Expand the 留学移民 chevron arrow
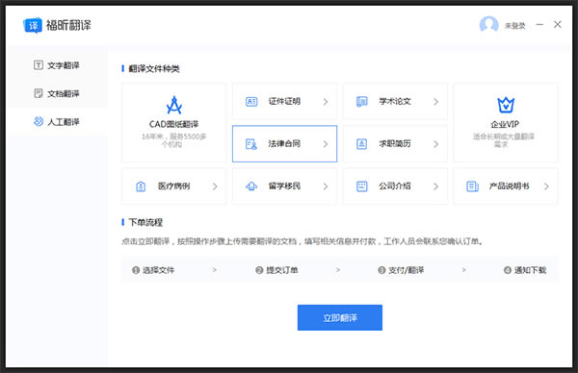The width and height of the screenshot is (578, 373). pos(326,186)
